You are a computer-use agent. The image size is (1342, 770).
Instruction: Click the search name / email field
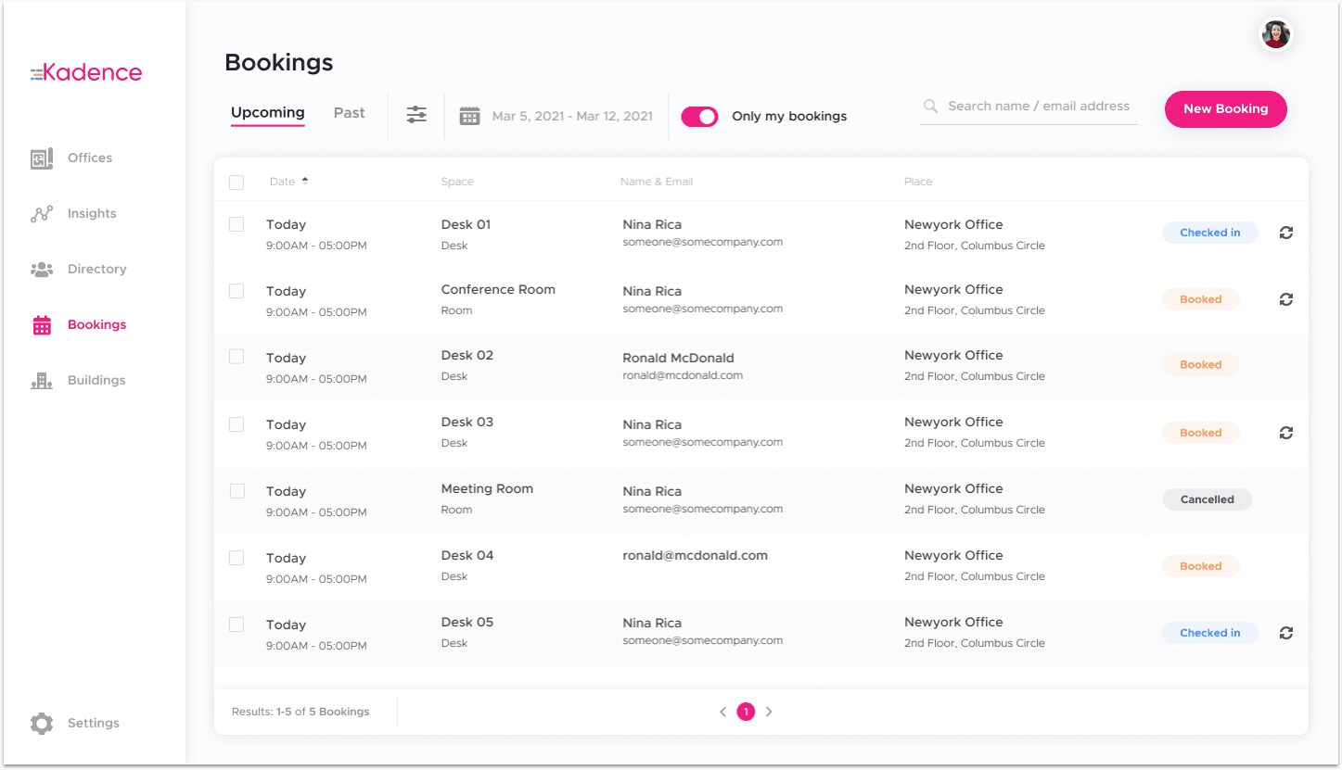[x=1028, y=106]
